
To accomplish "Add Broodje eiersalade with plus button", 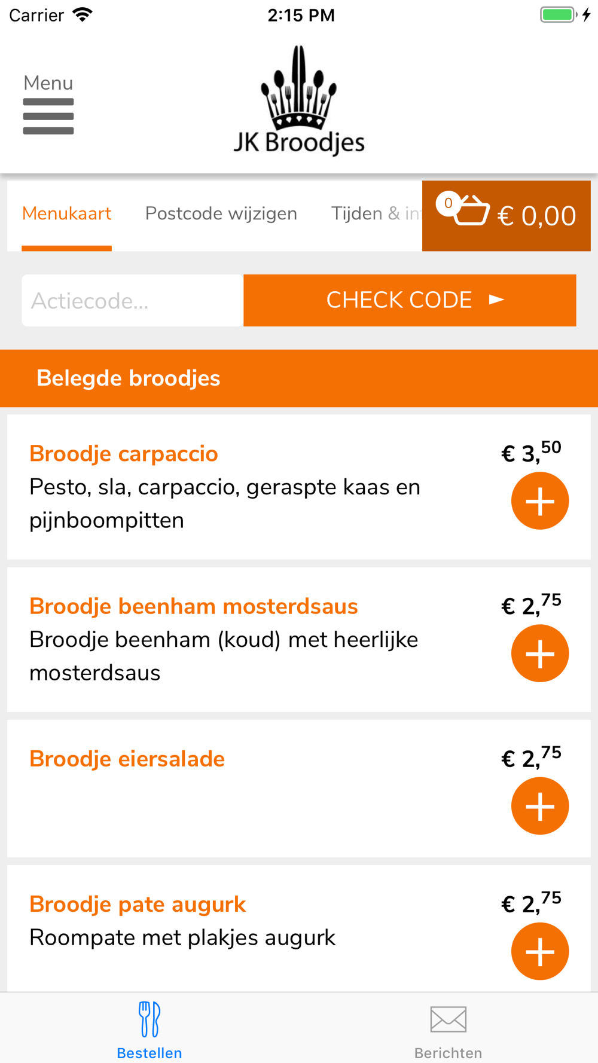I will coord(540,806).
